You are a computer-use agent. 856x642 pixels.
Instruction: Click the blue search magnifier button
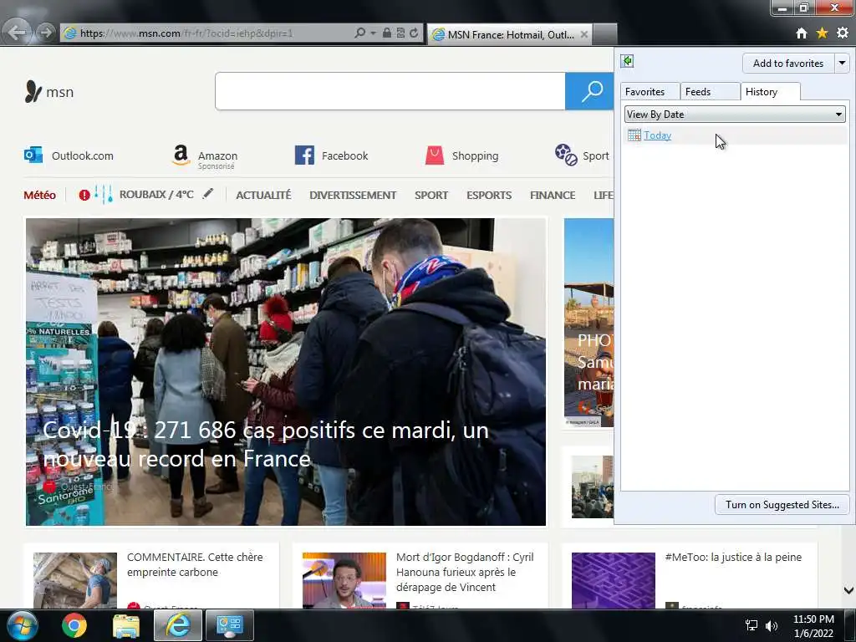pyautogui.click(x=589, y=91)
